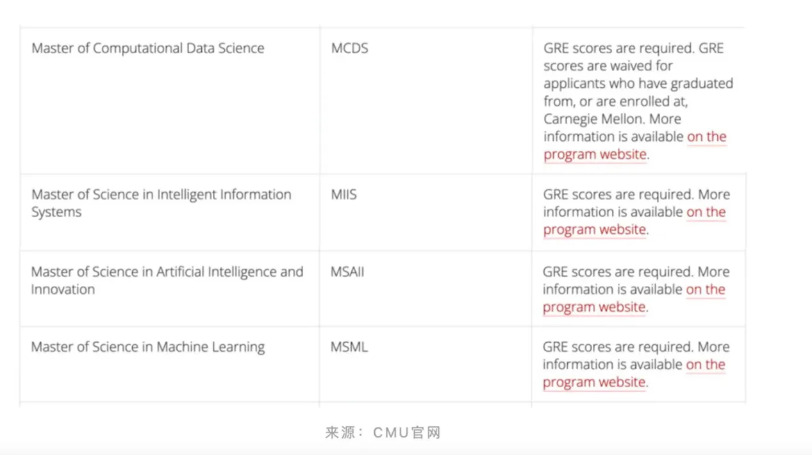This screenshot has height=455, width=812.
Task: Click "GRE scores are required" in the MSML row
Action: 617,347
